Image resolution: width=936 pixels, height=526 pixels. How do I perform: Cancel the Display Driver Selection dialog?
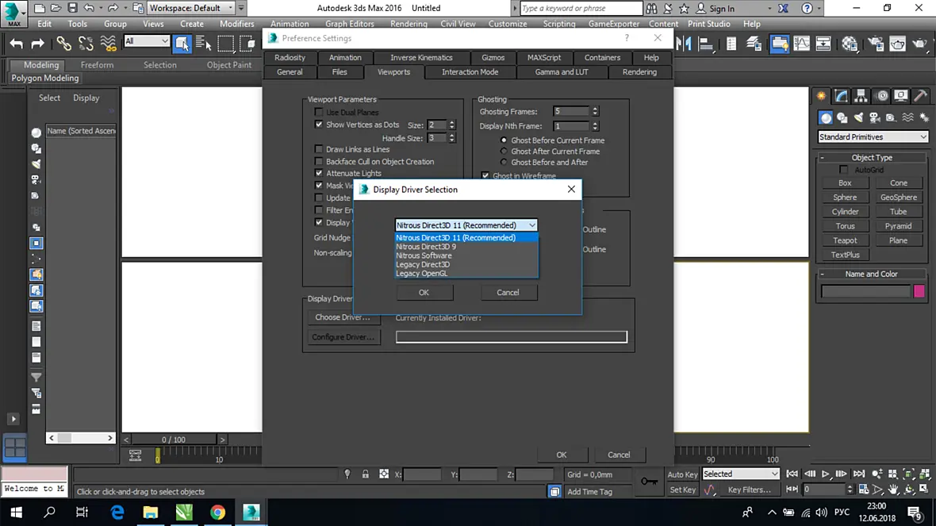[x=508, y=293]
